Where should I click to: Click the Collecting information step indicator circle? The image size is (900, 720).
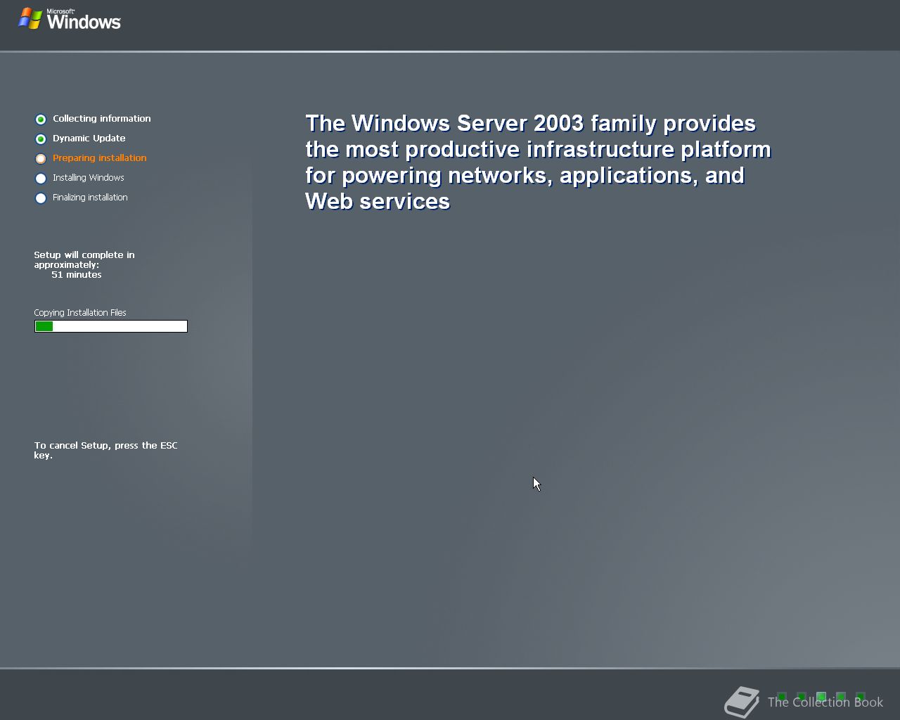tap(41, 120)
